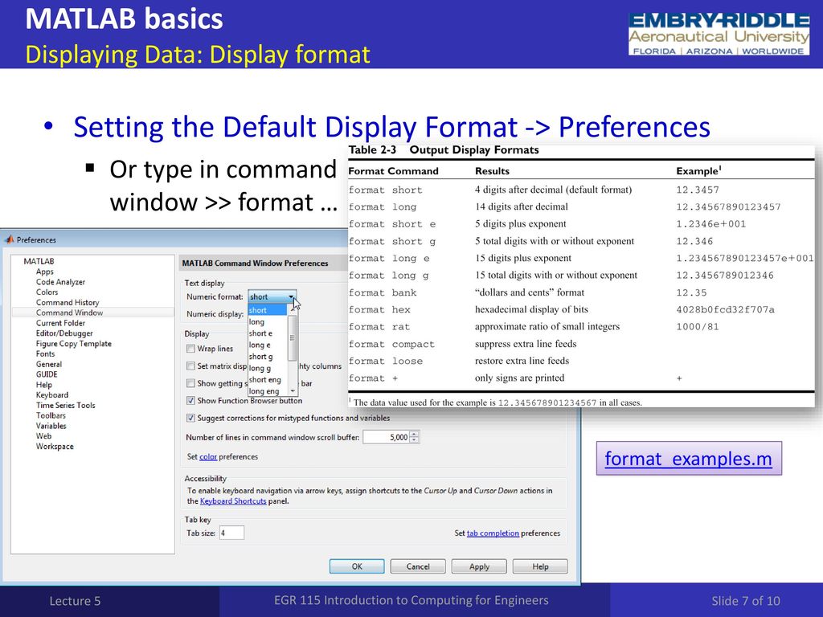Select Workspace in the preferences tree

[55, 447]
